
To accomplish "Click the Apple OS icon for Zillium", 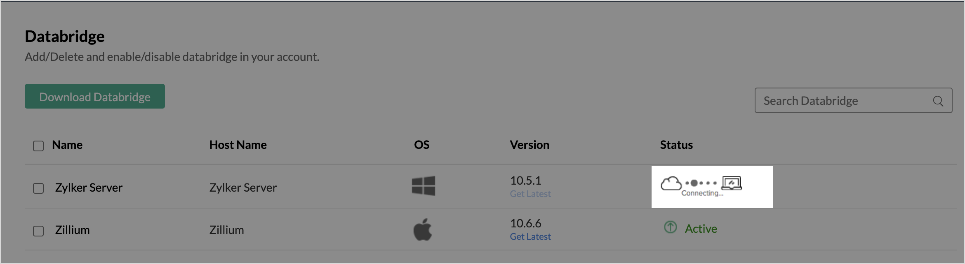I will pyautogui.click(x=423, y=229).
